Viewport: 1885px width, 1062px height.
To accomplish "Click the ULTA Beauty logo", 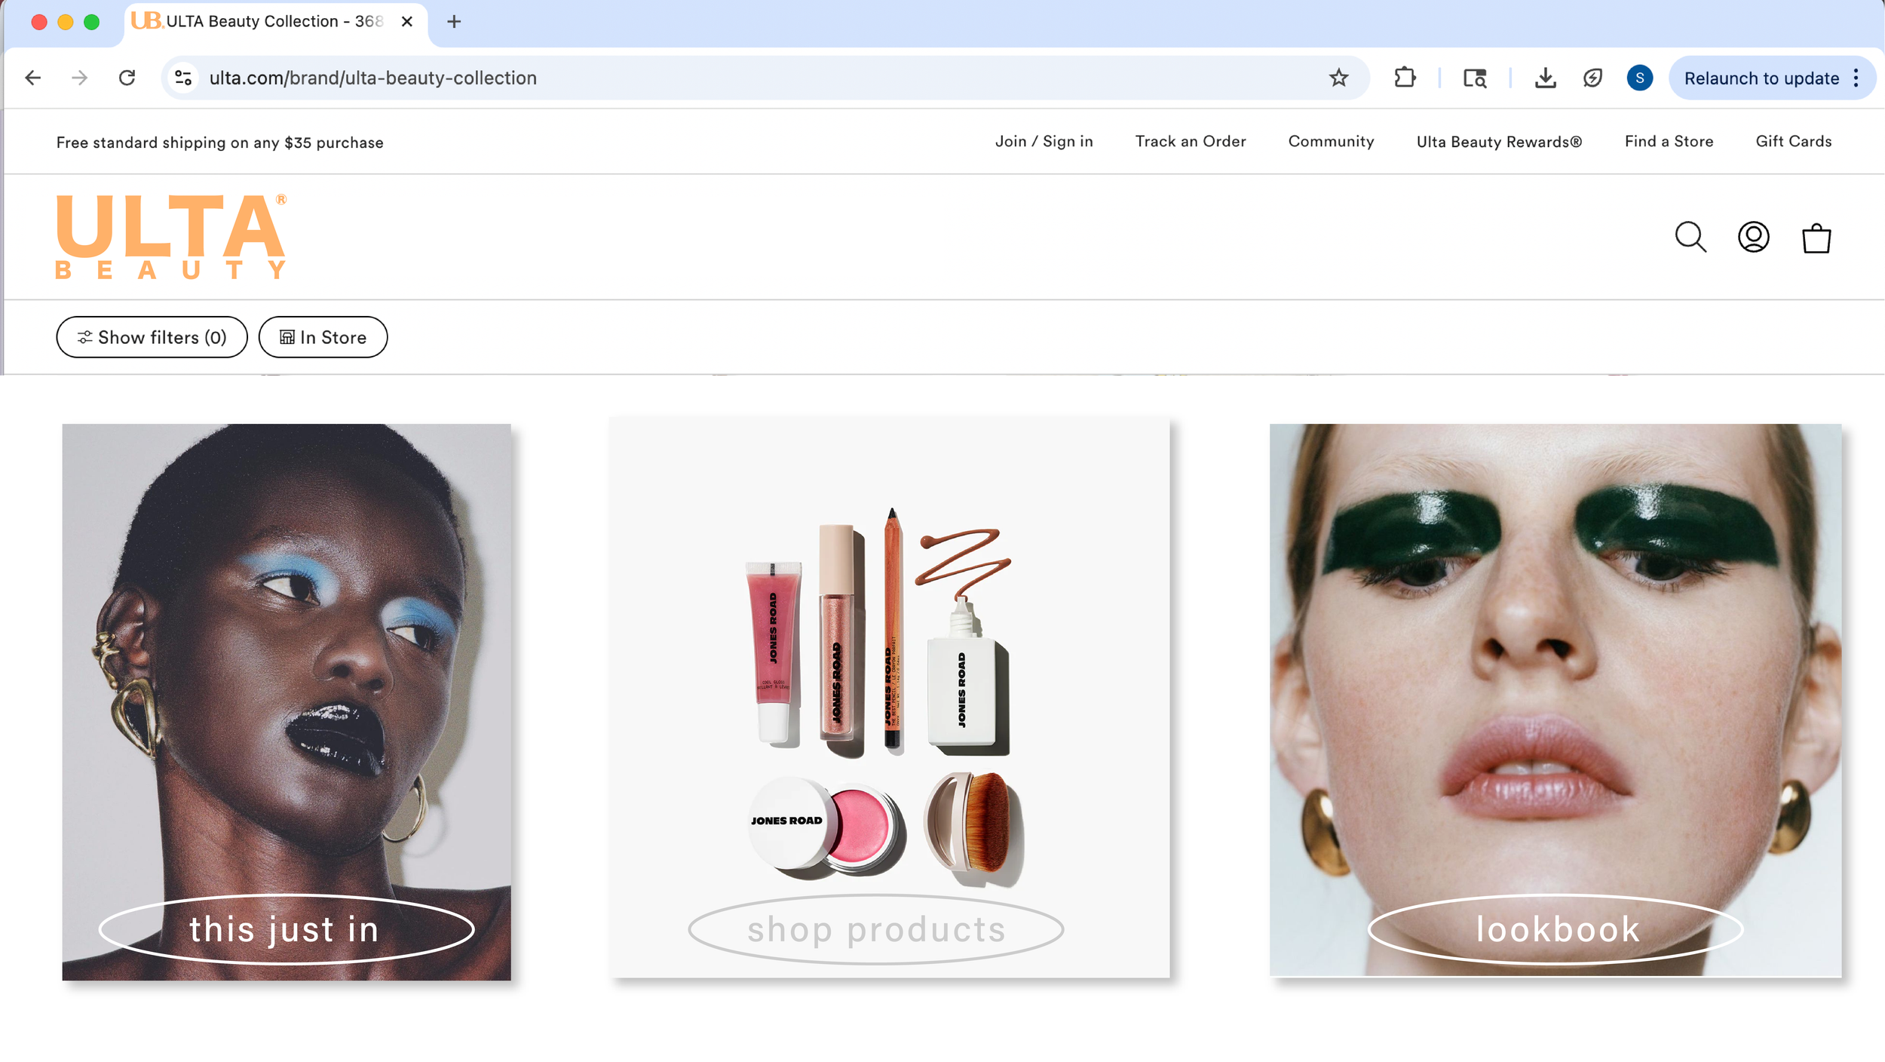I will click(171, 237).
